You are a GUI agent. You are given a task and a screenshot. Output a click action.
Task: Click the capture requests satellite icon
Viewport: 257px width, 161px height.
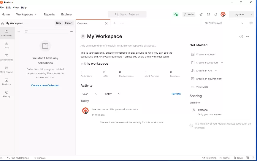(201, 15)
